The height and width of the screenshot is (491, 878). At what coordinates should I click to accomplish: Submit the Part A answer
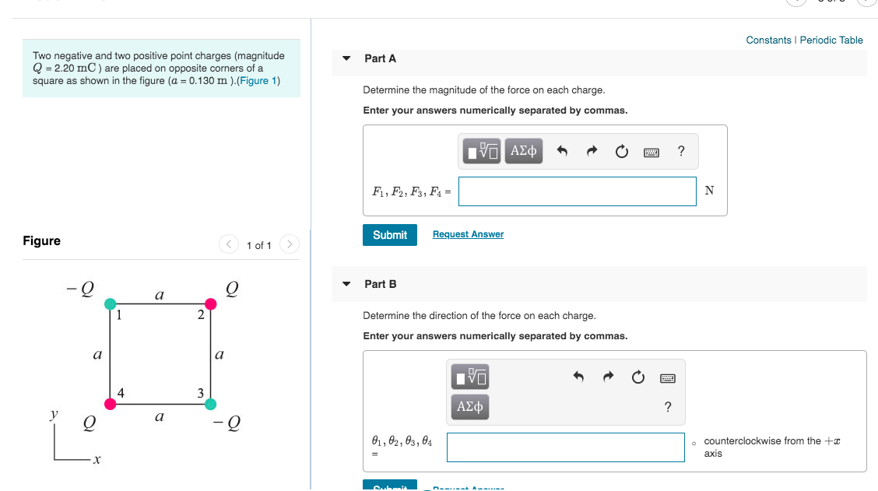pos(389,234)
